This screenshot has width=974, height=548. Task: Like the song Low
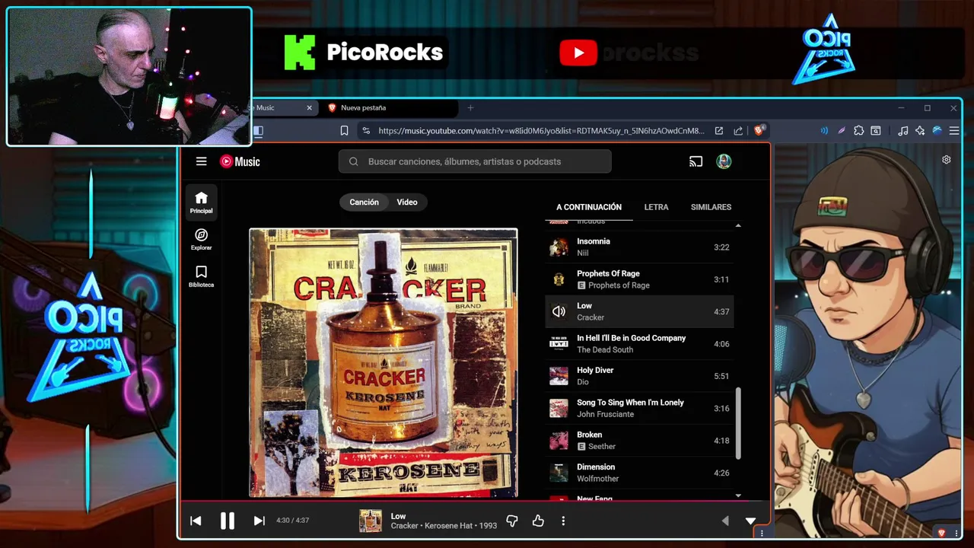pyautogui.click(x=538, y=521)
